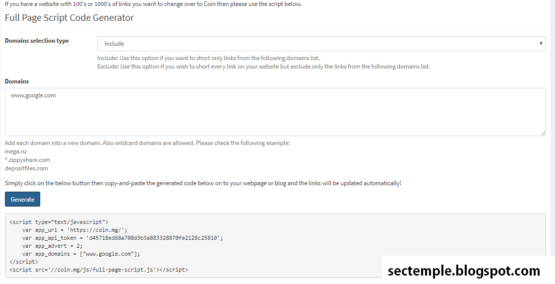Open the Domains selection type dropdown
This screenshot has width=555, height=284.
(321, 44)
